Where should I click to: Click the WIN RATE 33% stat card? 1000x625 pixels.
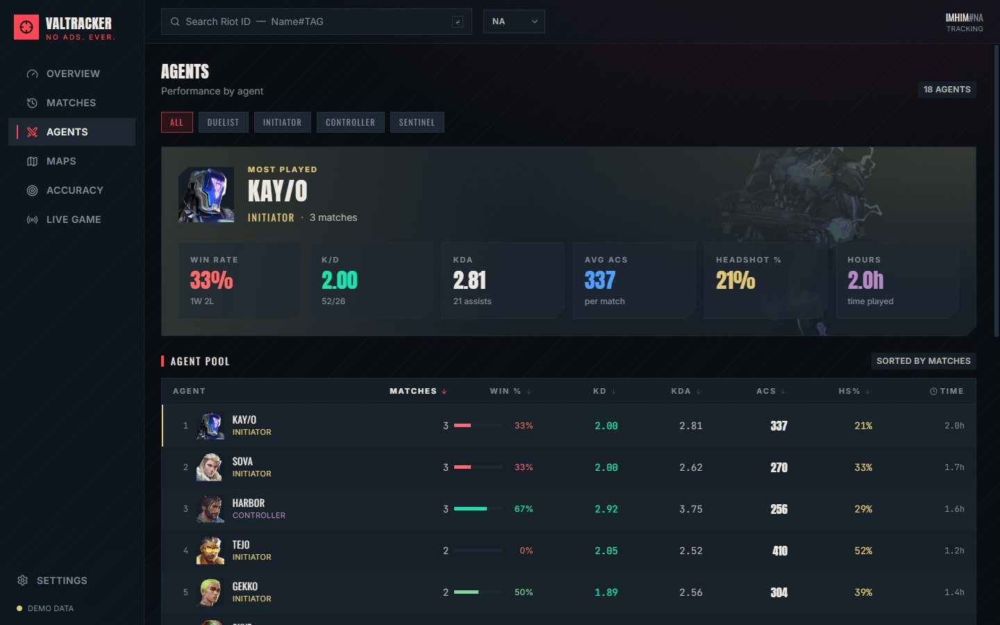pos(240,281)
